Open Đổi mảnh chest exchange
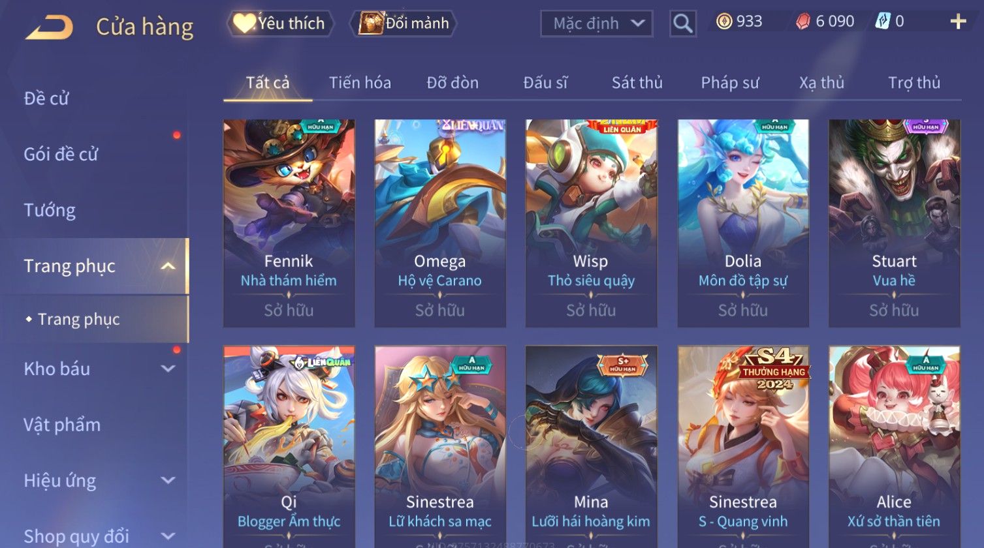The height and width of the screenshot is (548, 984). pos(404,23)
